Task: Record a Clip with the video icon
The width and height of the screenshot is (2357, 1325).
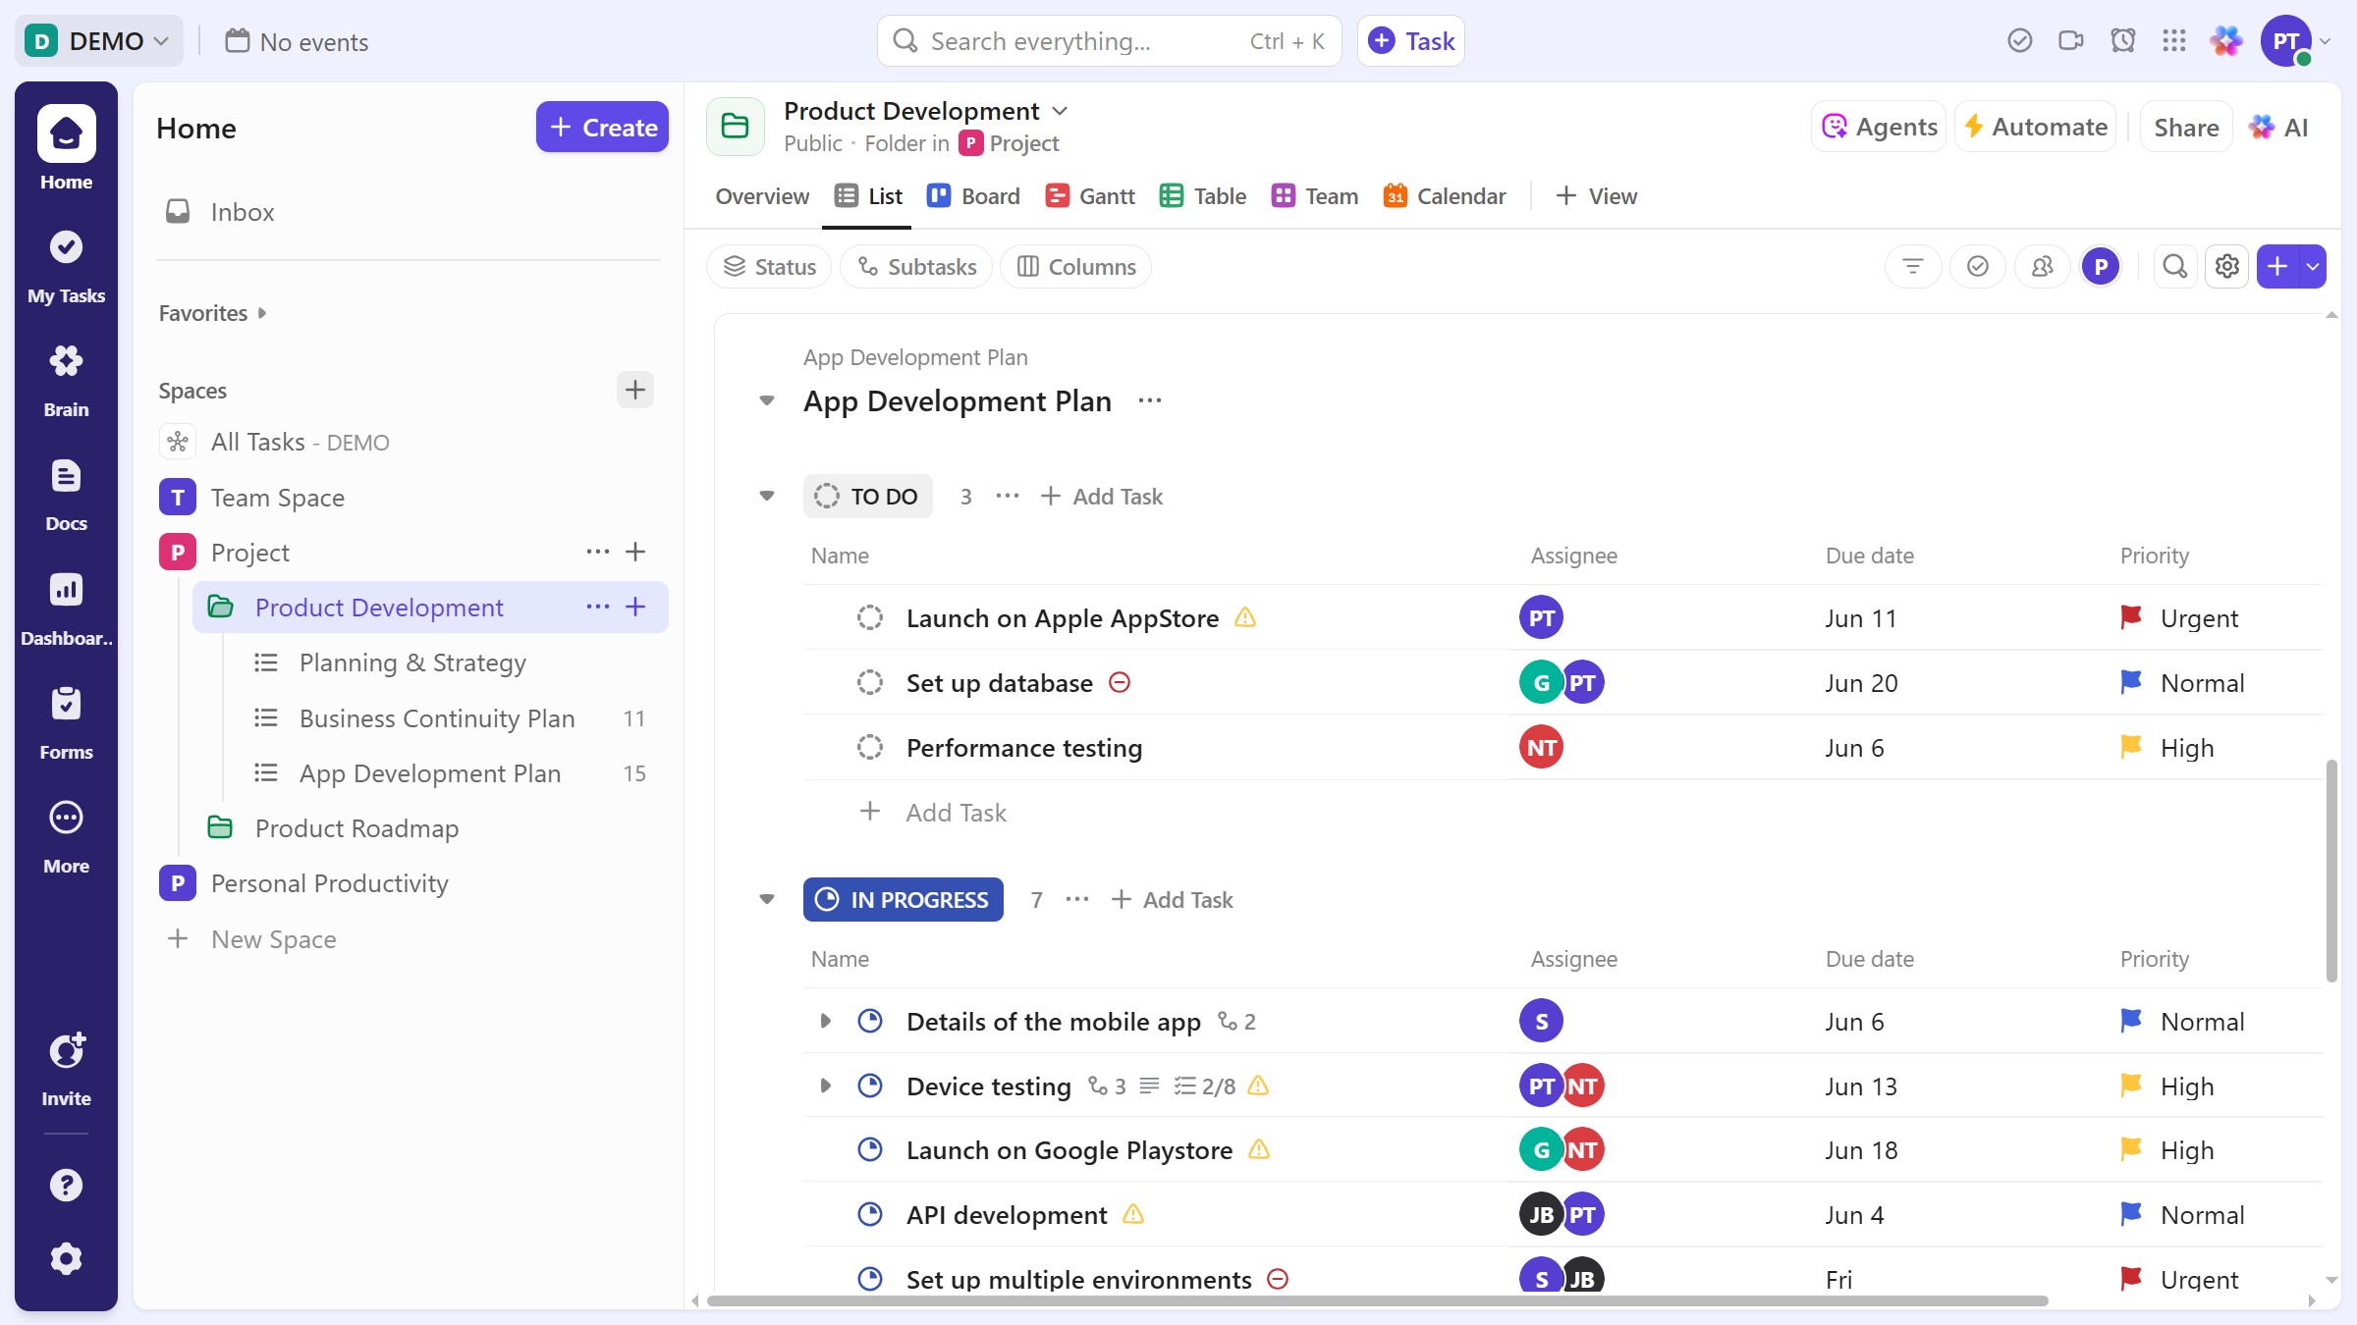Action: (x=2071, y=40)
